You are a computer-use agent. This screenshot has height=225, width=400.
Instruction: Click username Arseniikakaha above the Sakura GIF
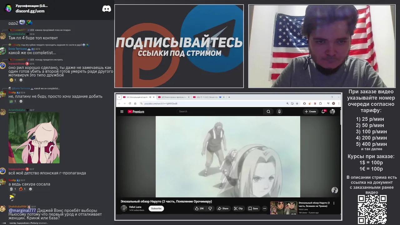coord(17,110)
